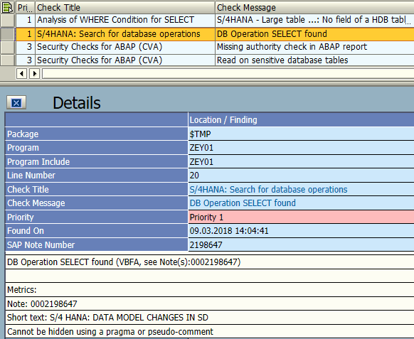Click priority cell '3' of 'Missing authority check' row
414x339 pixels.
tap(26, 47)
